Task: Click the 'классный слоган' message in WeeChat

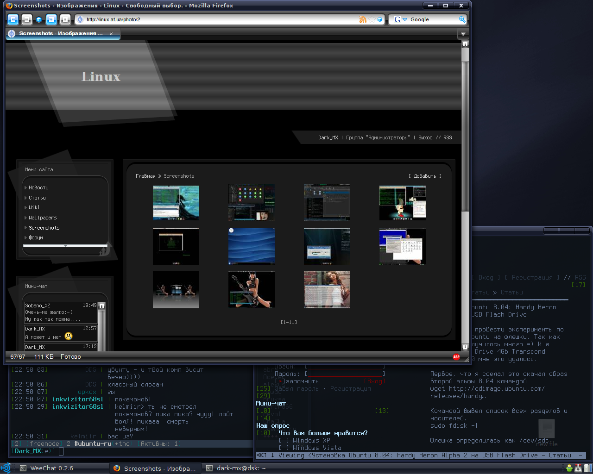Action: click(x=135, y=385)
